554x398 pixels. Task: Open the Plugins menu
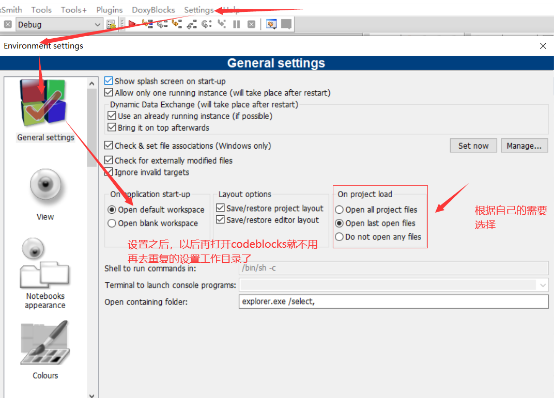(x=110, y=10)
